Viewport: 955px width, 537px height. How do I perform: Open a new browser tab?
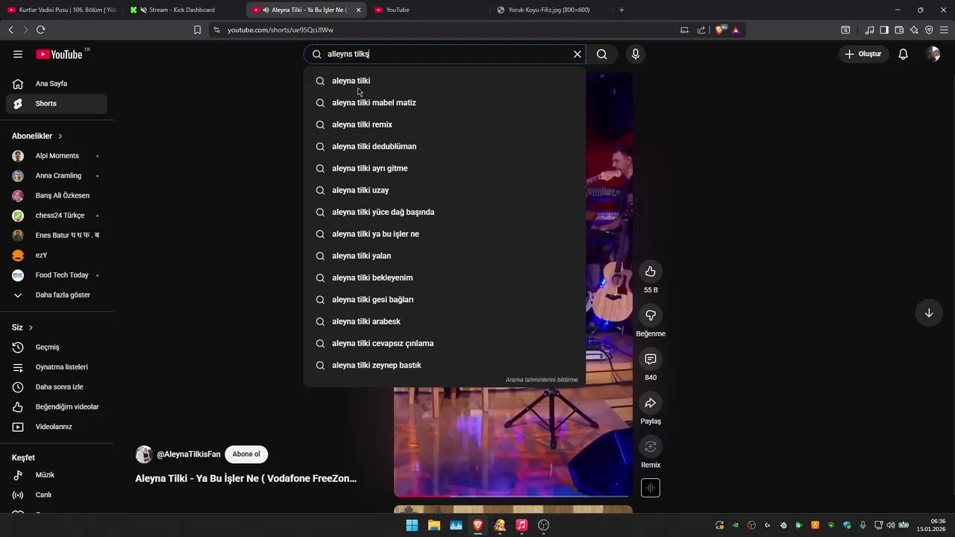(621, 10)
